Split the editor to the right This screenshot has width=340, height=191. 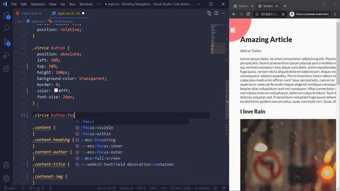(x=216, y=13)
